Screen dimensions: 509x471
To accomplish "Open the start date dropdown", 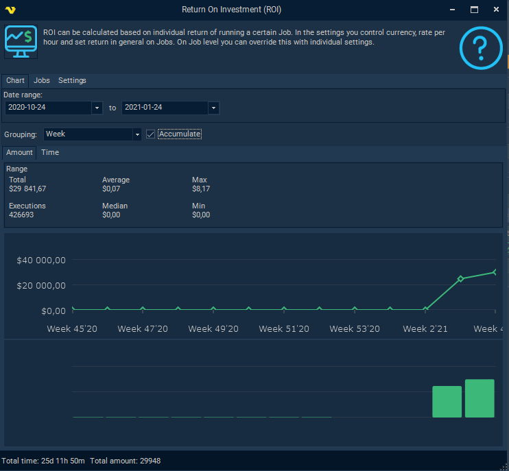I will pyautogui.click(x=97, y=108).
